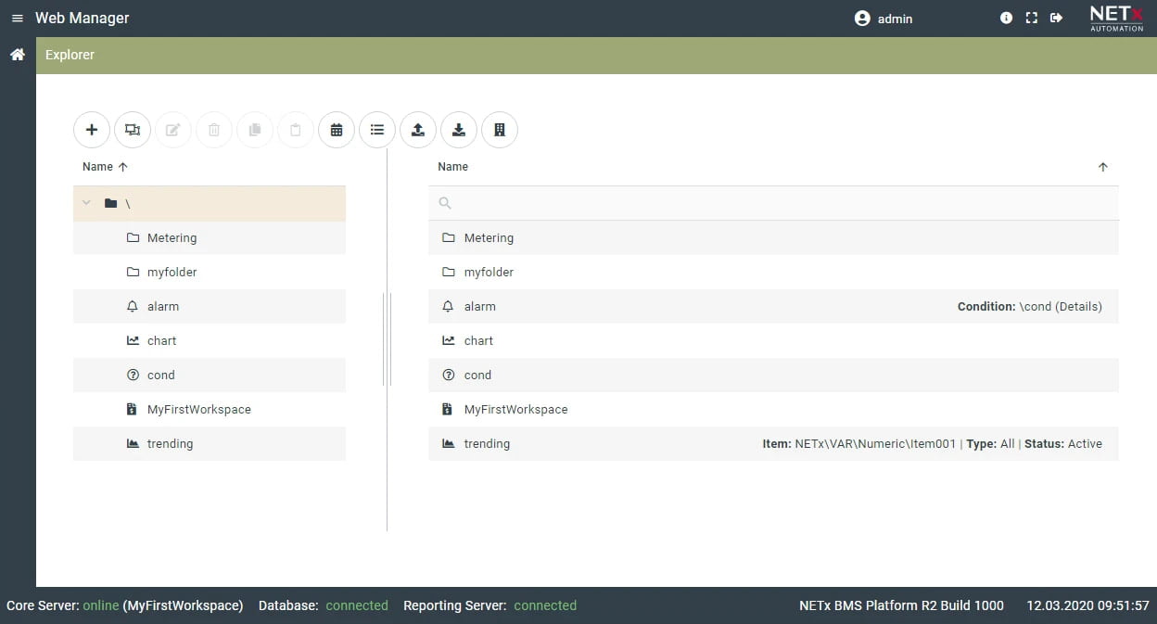Click the screens toolbar icon beside plus
The image size is (1157, 624).
click(133, 130)
